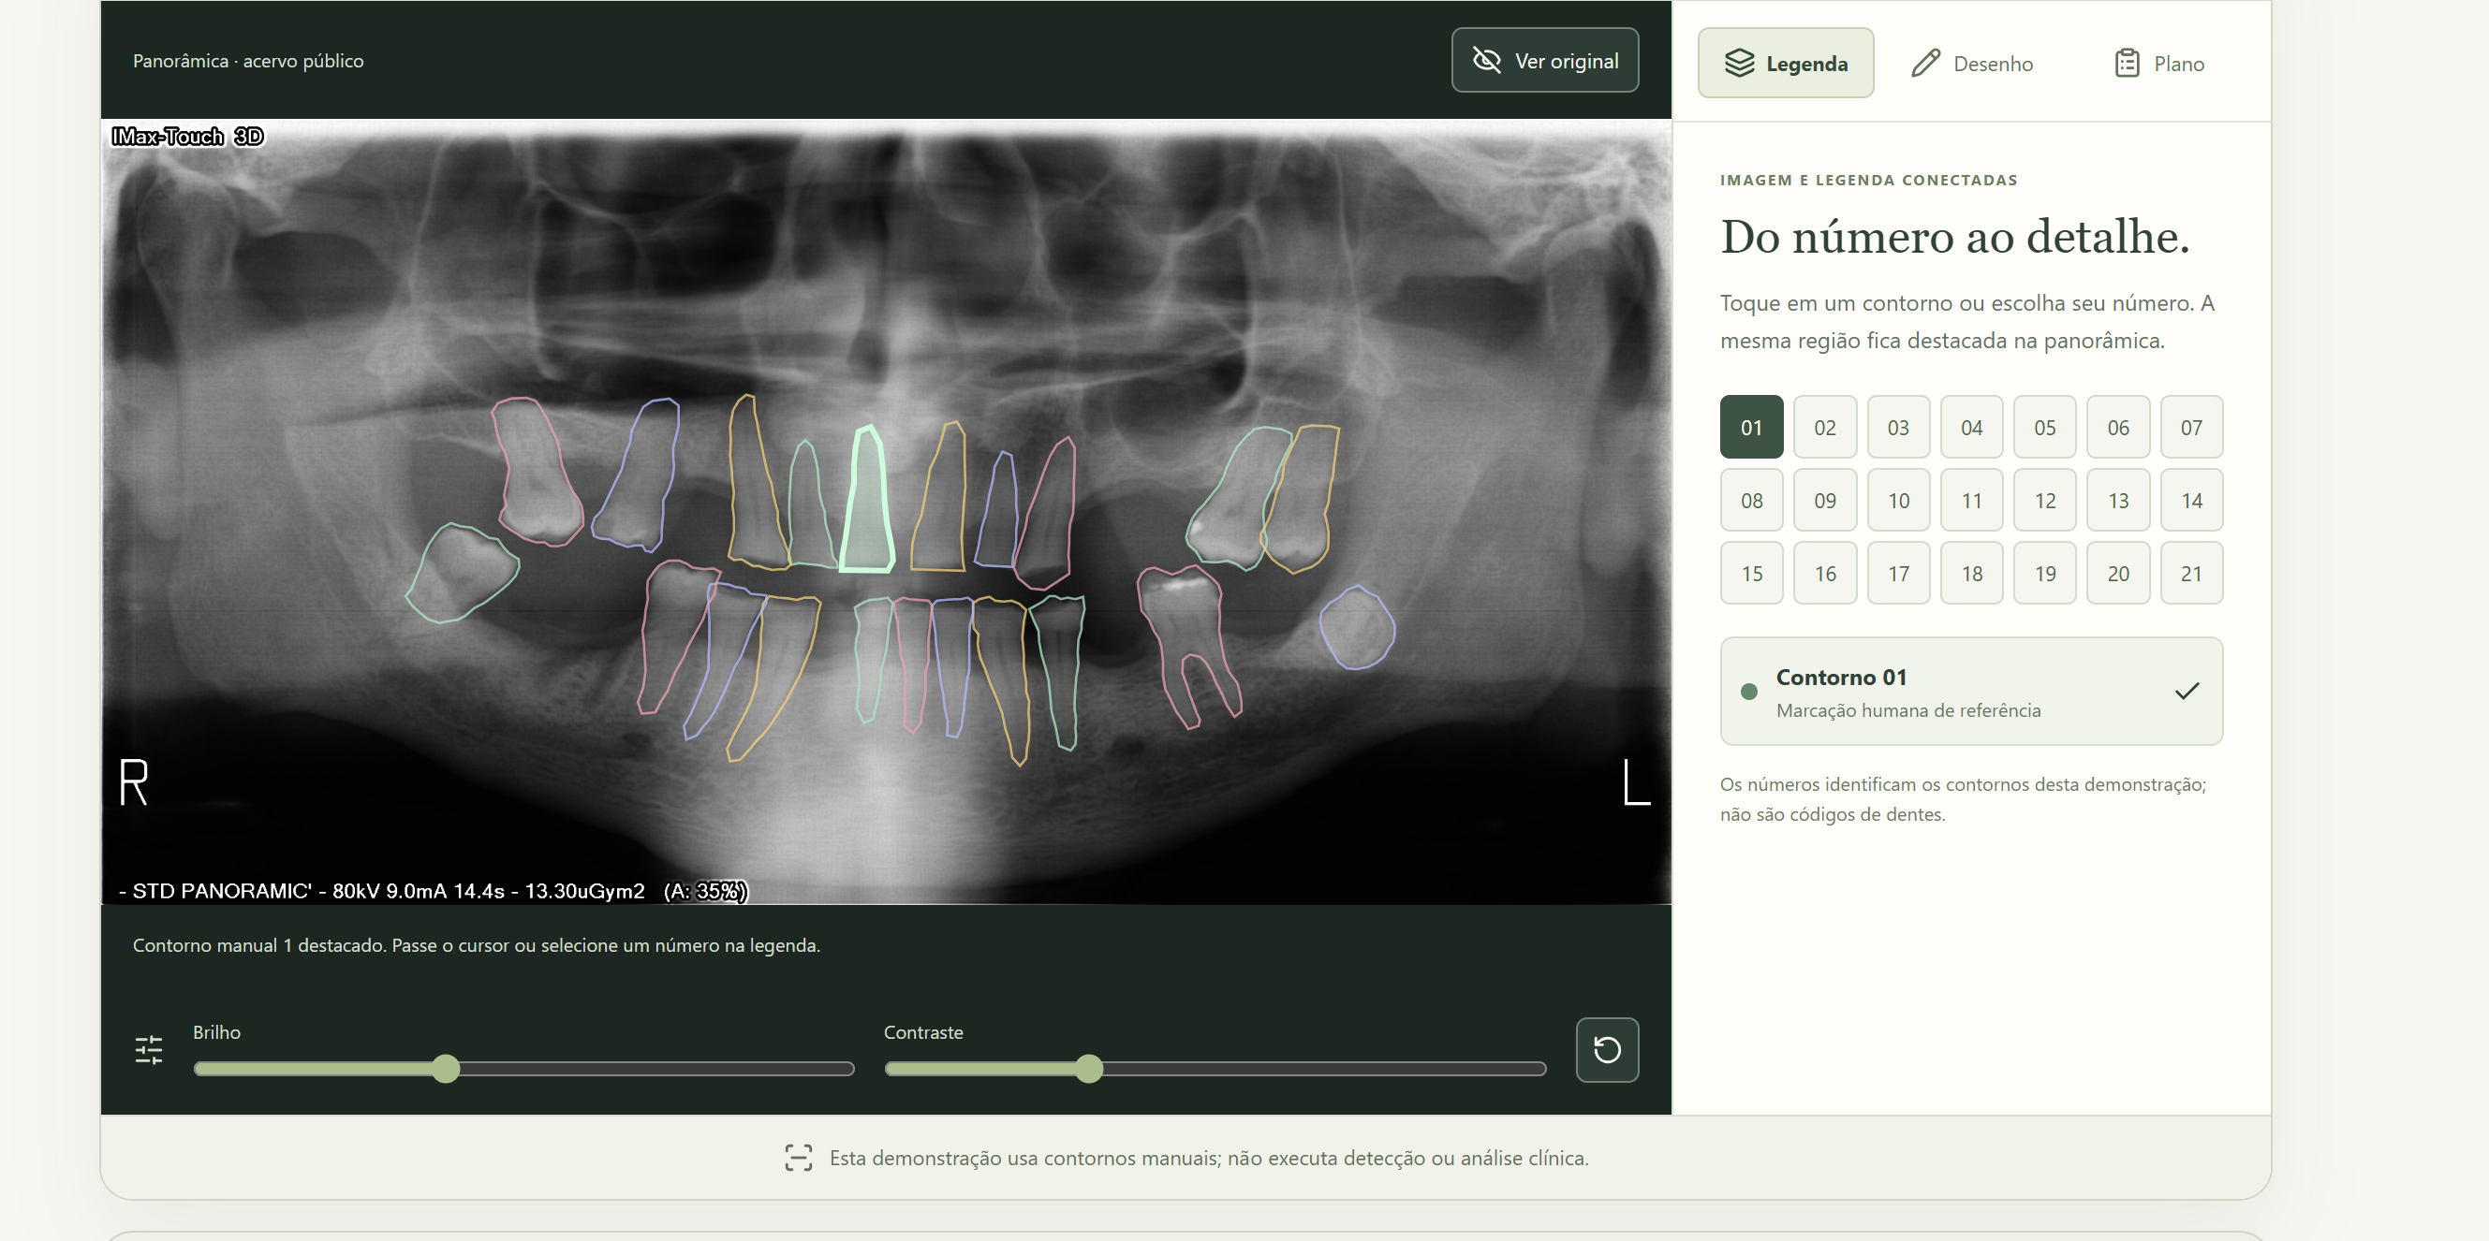Open the Plano tab
This screenshot has width=2489, height=1241.
(2158, 63)
